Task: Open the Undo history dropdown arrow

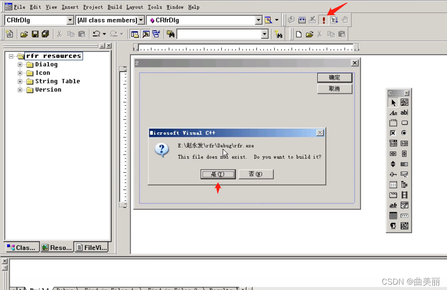Action: pos(104,34)
